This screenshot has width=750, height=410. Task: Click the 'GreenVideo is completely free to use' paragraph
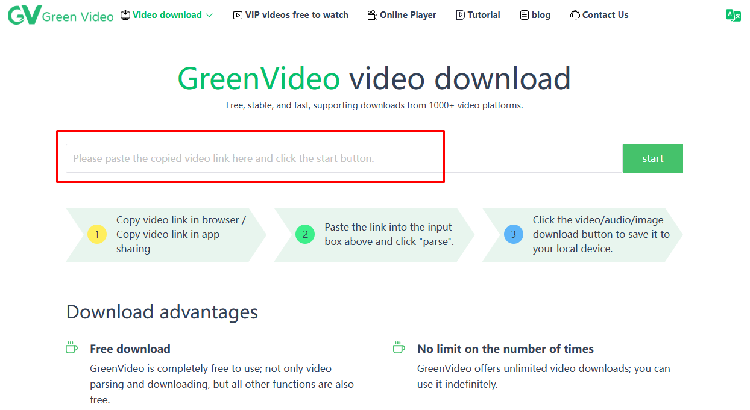(222, 384)
